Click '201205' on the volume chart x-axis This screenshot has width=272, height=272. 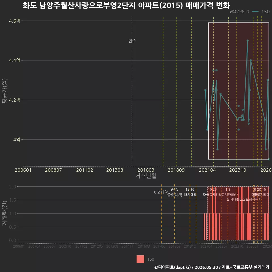tap(97, 246)
